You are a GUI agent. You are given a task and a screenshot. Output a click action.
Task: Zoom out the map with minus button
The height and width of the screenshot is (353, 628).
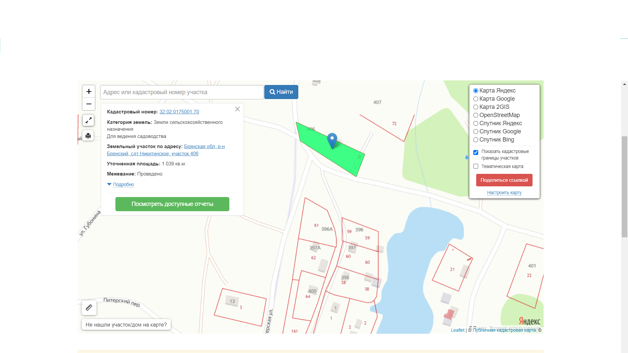[89, 104]
